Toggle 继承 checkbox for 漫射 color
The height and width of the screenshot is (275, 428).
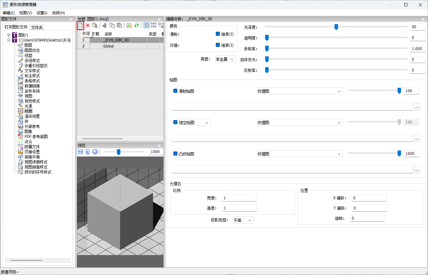coord(218,34)
